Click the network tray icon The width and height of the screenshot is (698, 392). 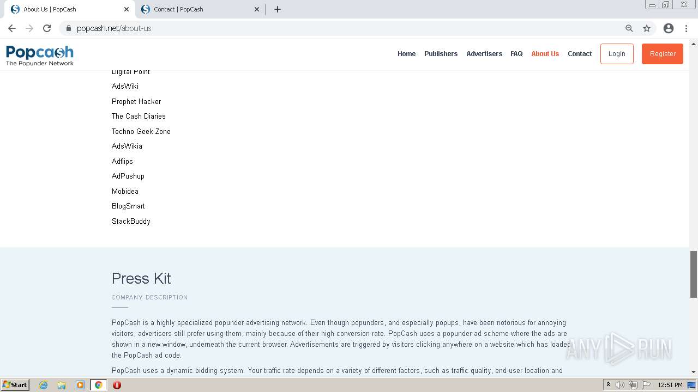click(633, 385)
